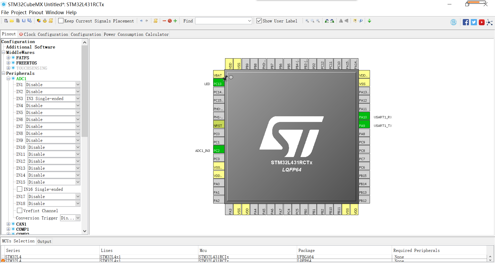This screenshot has width=495, height=263.
Task: Click the ST community network icon
Action: point(489,22)
